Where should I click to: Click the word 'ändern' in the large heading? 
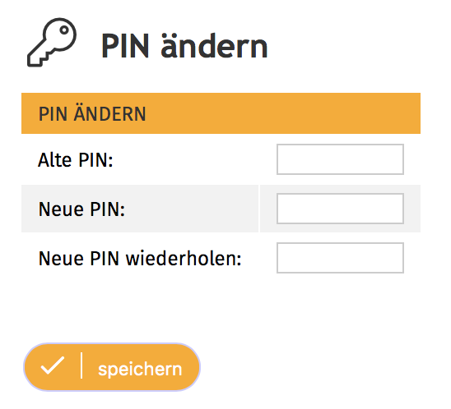click(214, 46)
